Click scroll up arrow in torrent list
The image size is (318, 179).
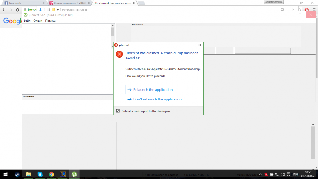113,25
